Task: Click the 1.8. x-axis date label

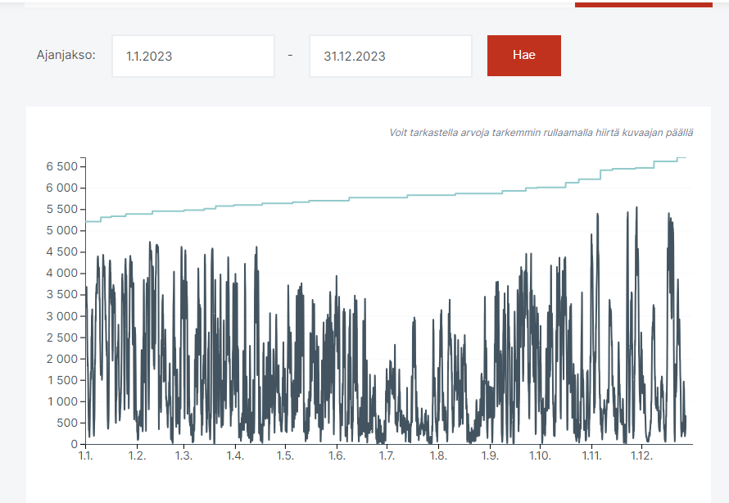Action: click(x=438, y=455)
